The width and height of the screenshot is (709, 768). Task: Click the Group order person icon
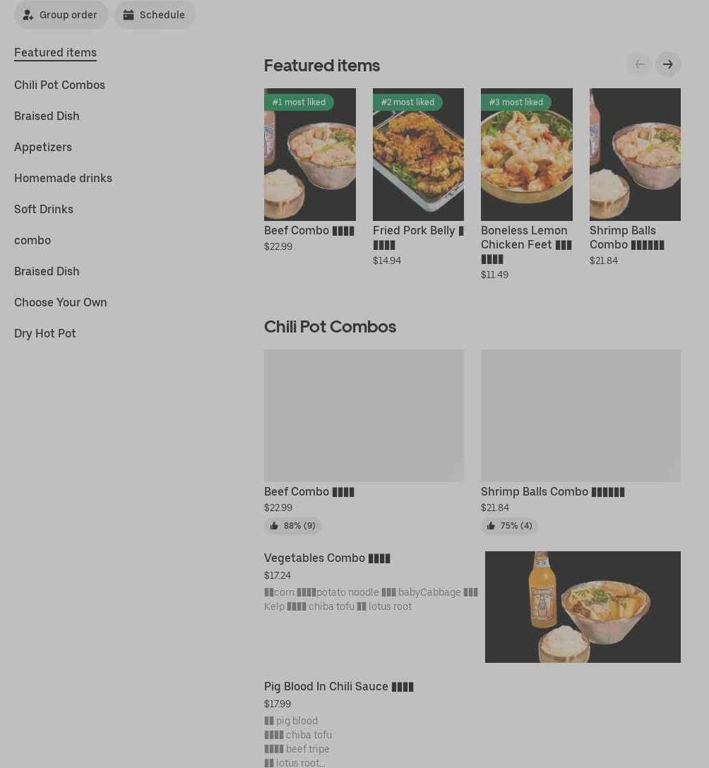pos(28,16)
